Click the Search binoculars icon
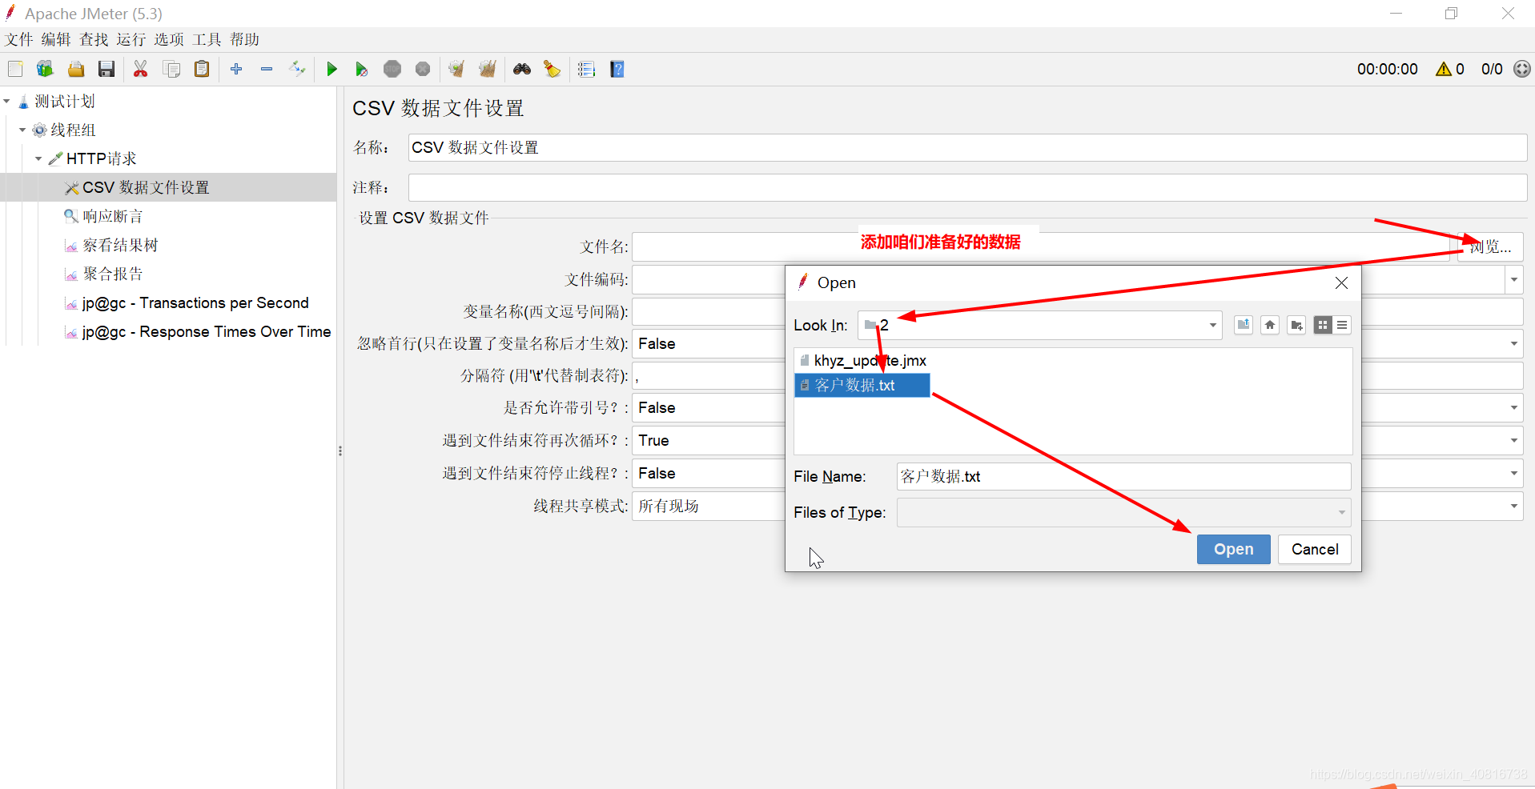 coord(522,70)
